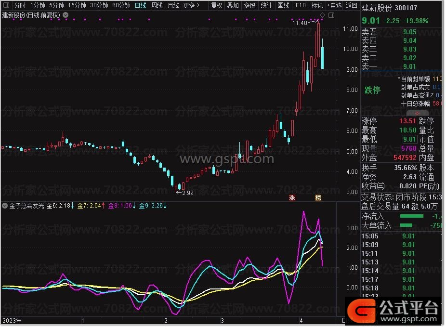Click the 净流入 green bar

[x=412, y=216]
